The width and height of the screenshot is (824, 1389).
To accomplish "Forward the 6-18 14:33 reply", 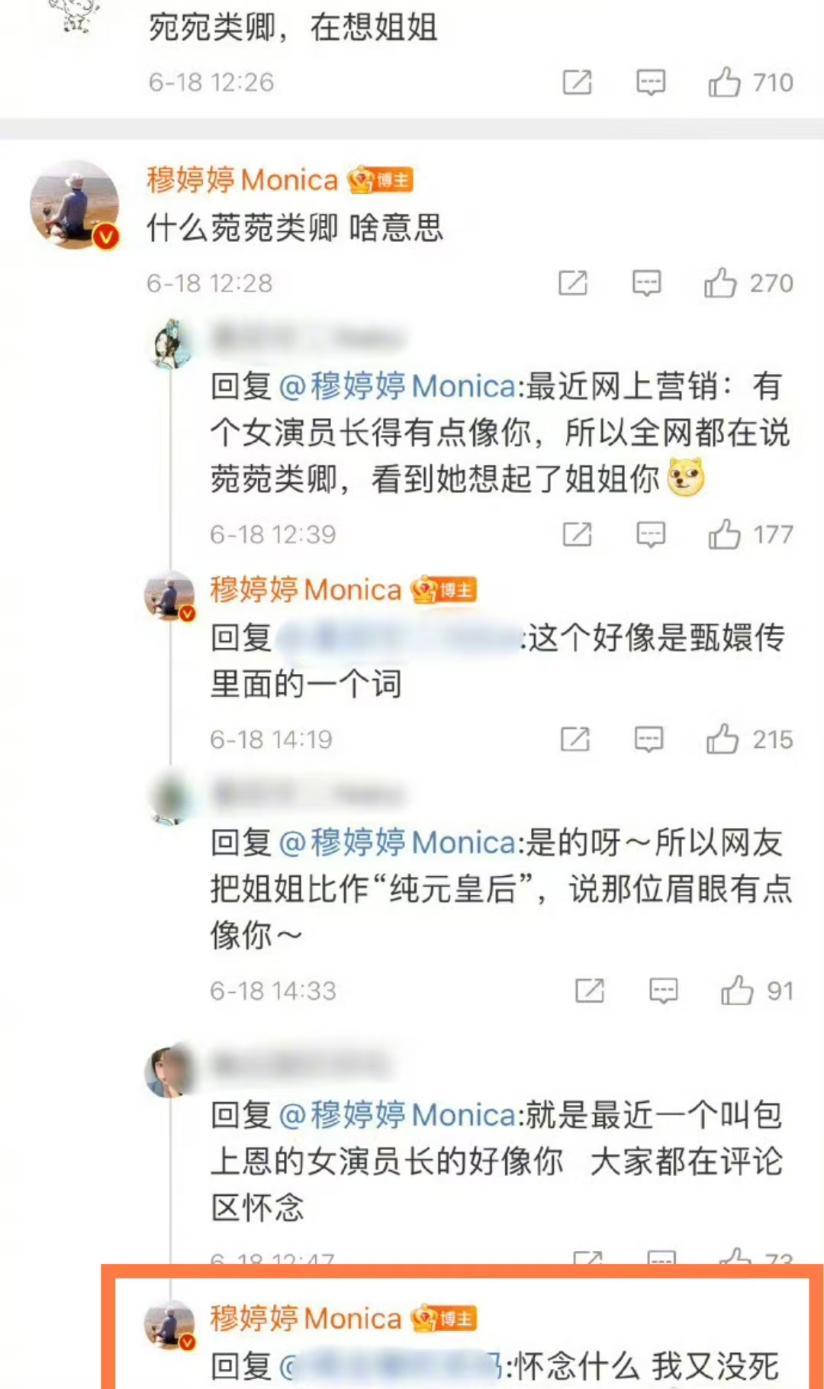I will click(x=590, y=991).
